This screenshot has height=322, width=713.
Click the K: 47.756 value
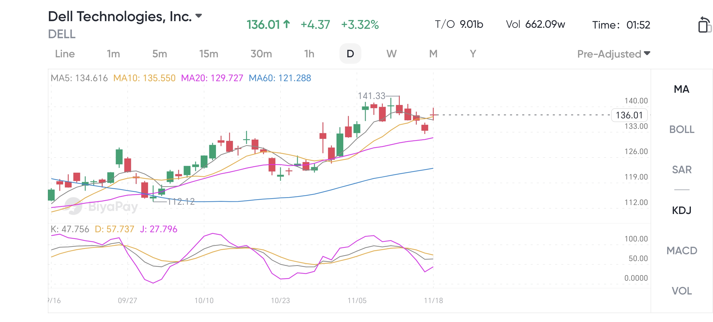point(70,229)
